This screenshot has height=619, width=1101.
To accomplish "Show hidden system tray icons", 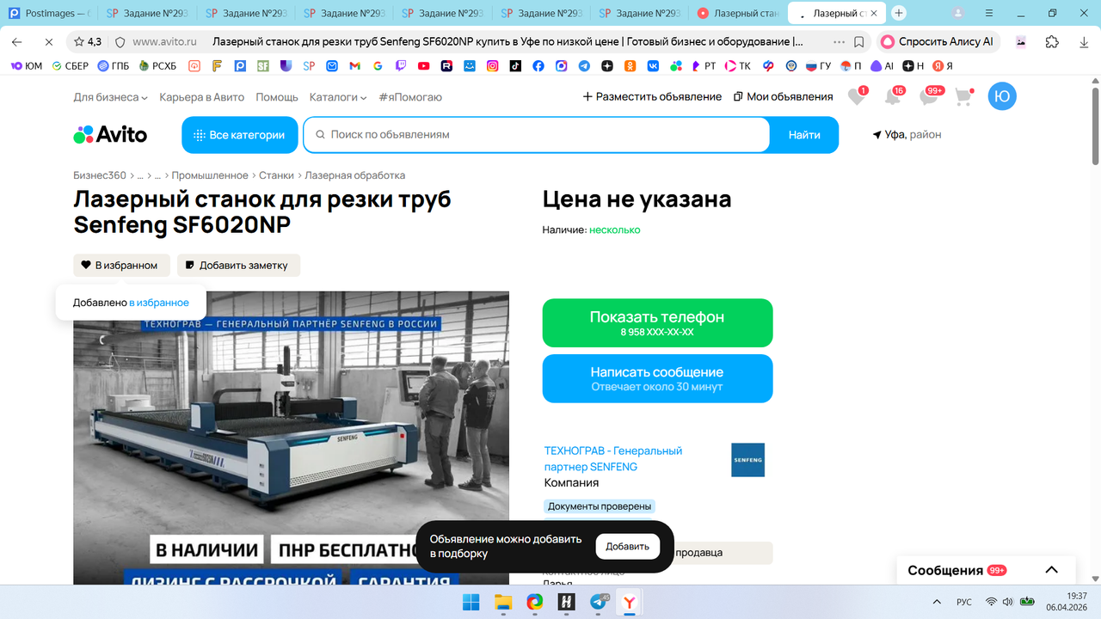I will click(x=937, y=602).
